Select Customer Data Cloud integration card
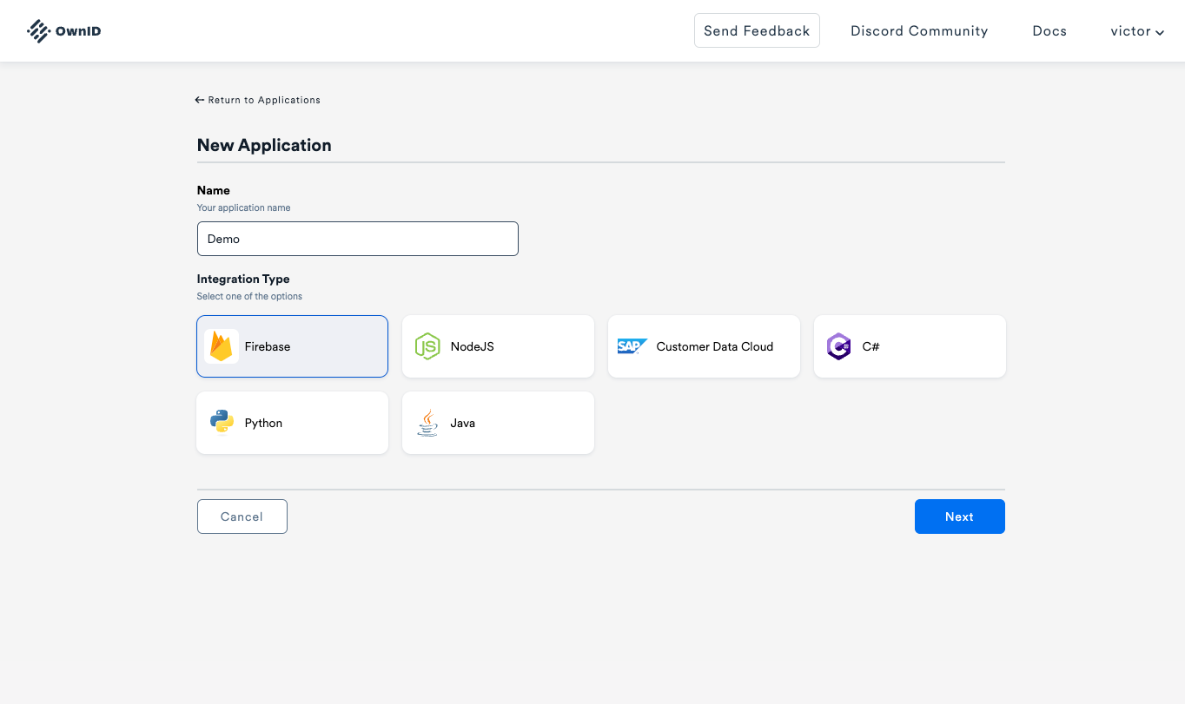This screenshot has height=704, width=1185. 704,346
